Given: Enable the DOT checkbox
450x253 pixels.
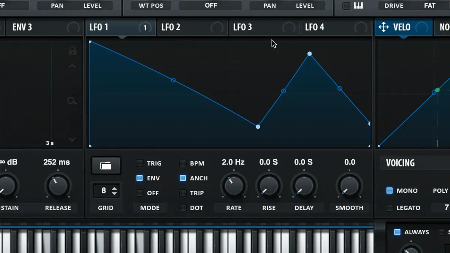Looking at the screenshot, I should 183,208.
